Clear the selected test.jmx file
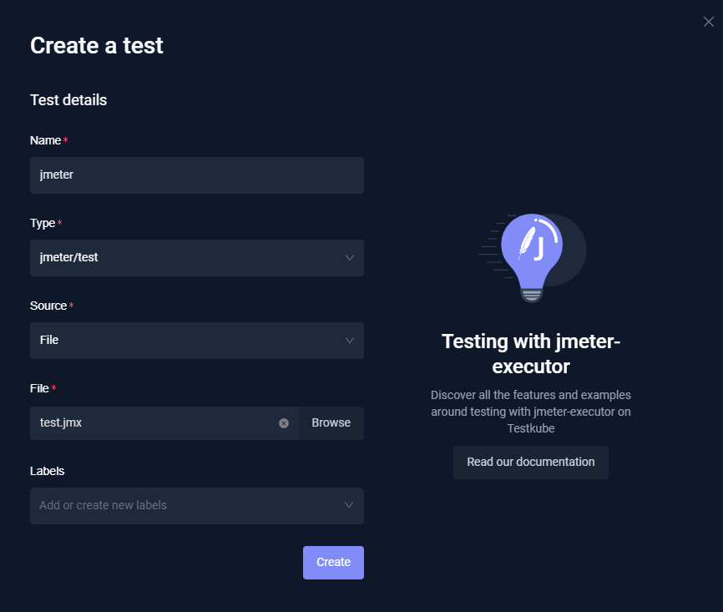The width and height of the screenshot is (723, 612). (x=284, y=423)
